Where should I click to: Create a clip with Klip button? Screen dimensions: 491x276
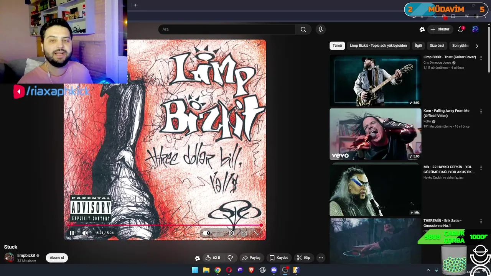point(303,258)
